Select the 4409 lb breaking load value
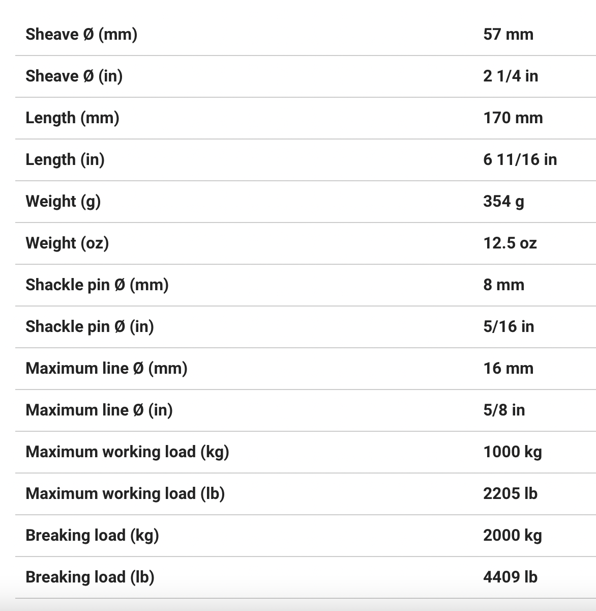The image size is (596, 611). (x=510, y=577)
